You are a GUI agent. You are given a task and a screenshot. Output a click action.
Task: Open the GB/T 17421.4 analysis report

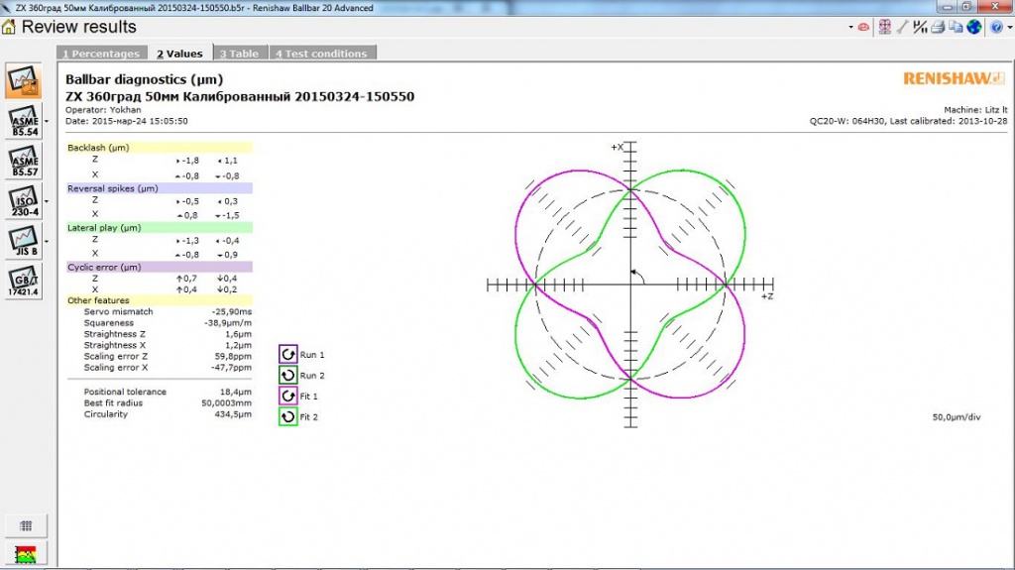tap(25, 282)
